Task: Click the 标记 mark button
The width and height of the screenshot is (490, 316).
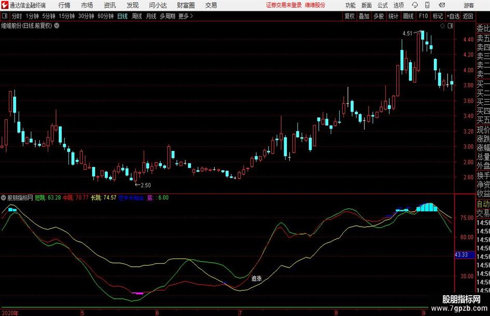Action: click(x=438, y=16)
